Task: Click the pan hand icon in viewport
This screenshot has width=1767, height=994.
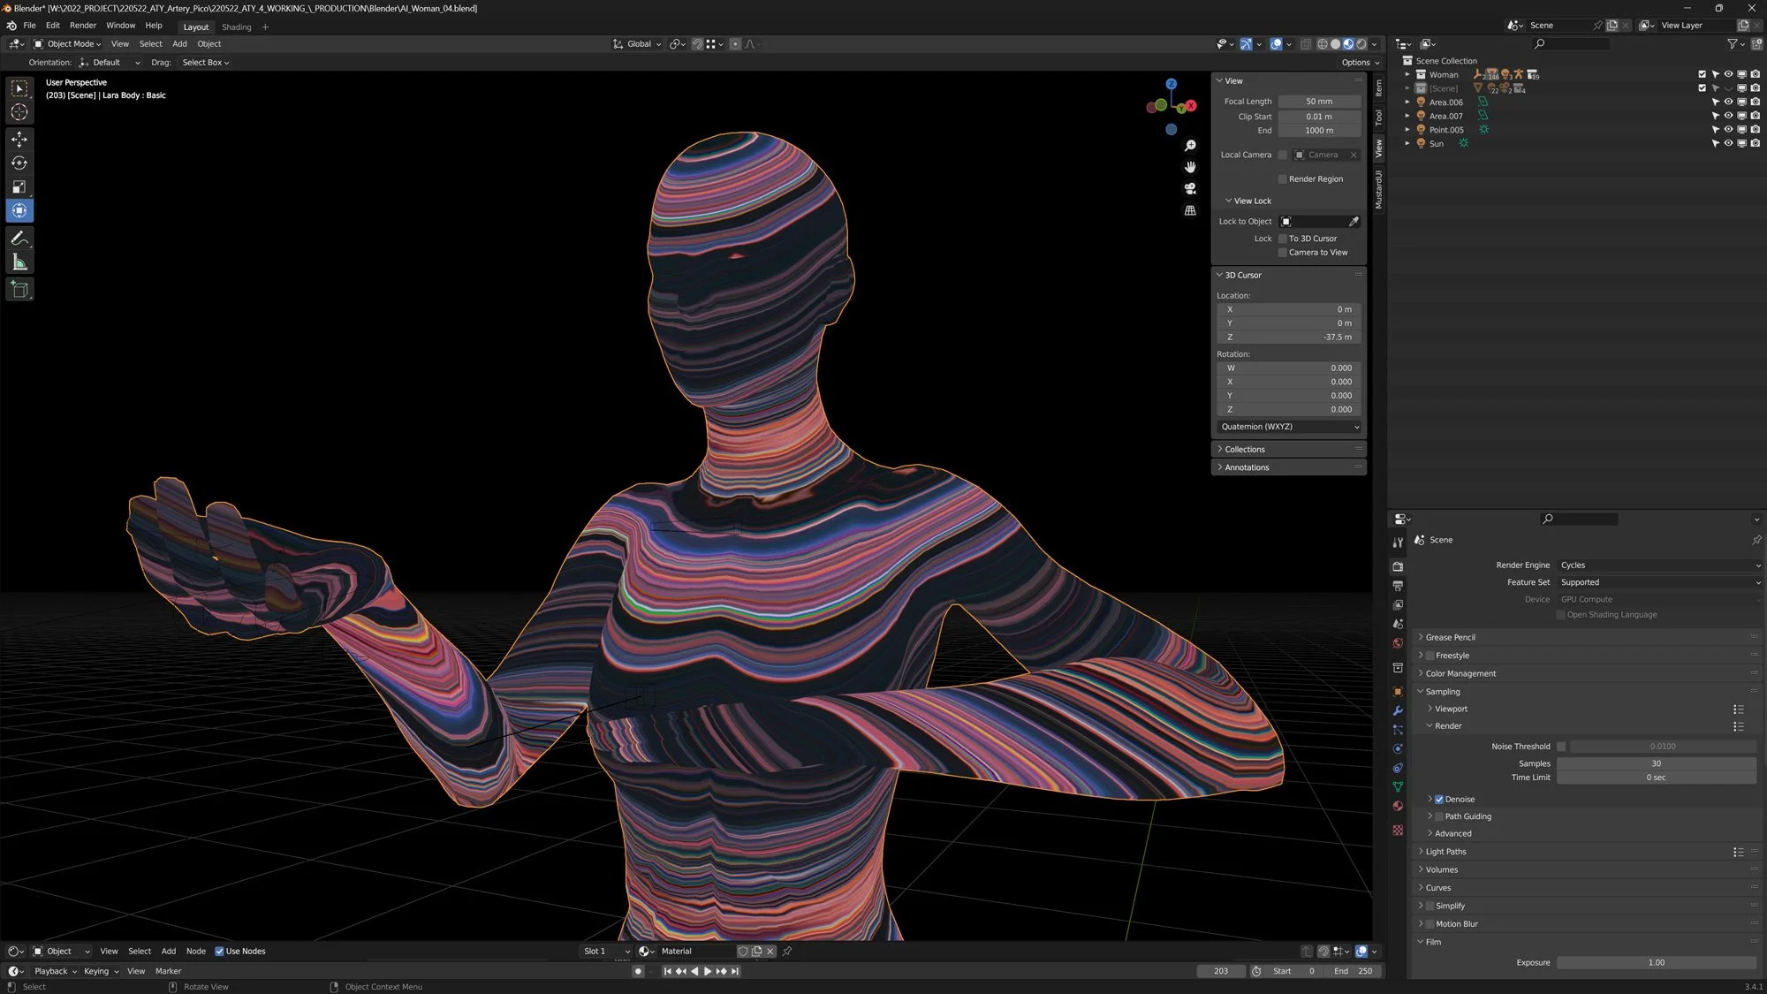Action: (x=1190, y=167)
